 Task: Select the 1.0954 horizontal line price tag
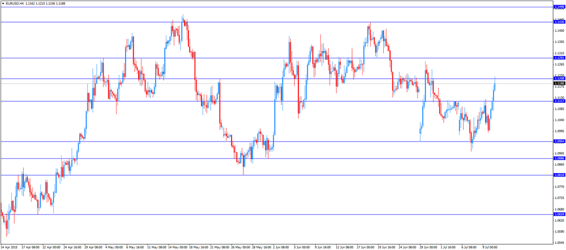(559, 141)
